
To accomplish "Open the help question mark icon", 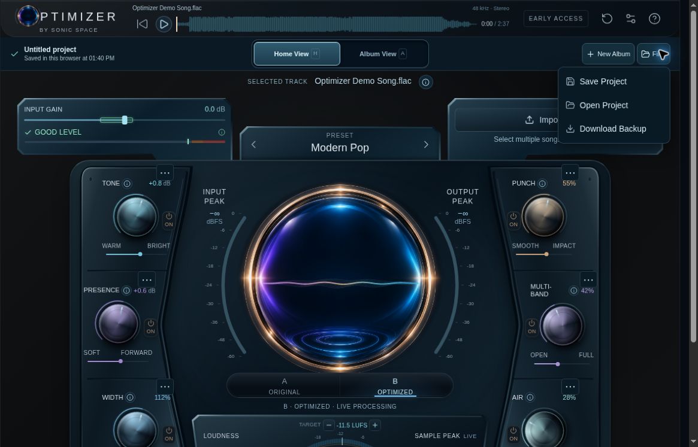I will tap(654, 19).
